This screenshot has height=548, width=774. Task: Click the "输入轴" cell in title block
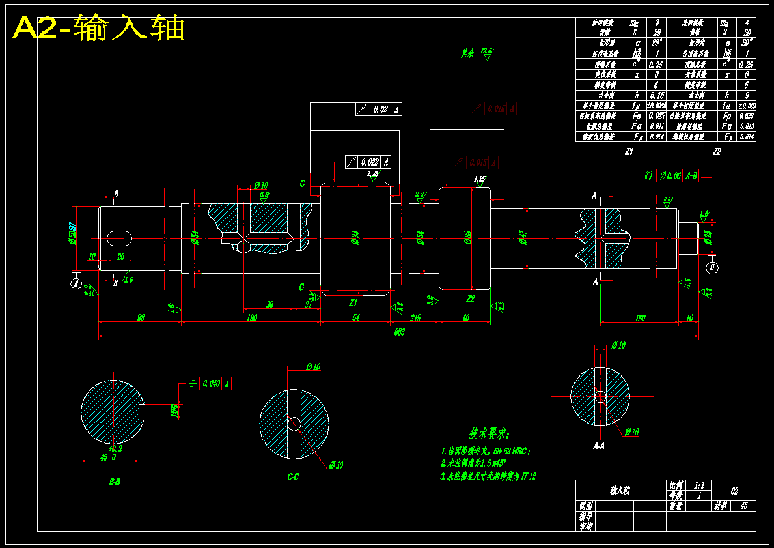(620, 490)
